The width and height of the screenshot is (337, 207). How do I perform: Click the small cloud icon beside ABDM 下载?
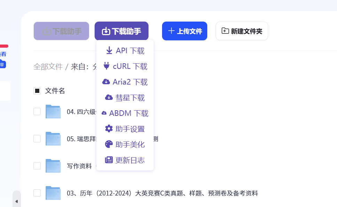coord(104,113)
